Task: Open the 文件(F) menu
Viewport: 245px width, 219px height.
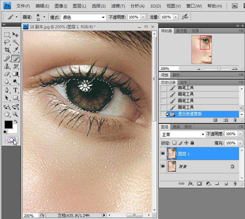Action: point(23,6)
